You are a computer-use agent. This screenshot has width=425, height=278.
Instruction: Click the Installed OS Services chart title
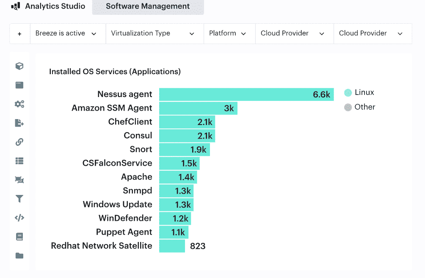click(115, 72)
